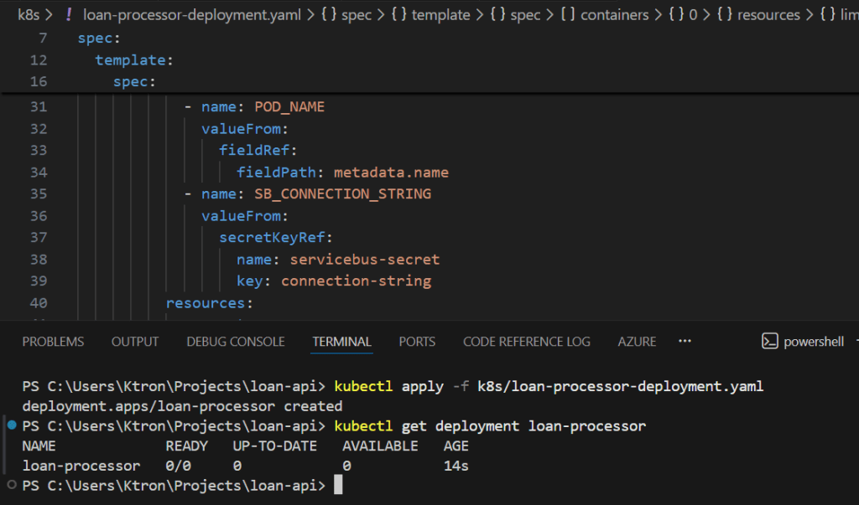Image resolution: width=859 pixels, height=505 pixels.
Task: Click into the terminal prompt cursor
Action: (338, 486)
